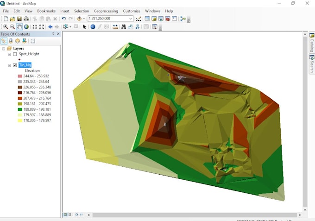Viewport: 315px width, 221px height.
Task: Open the map scale dropdown
Action: 131,19
